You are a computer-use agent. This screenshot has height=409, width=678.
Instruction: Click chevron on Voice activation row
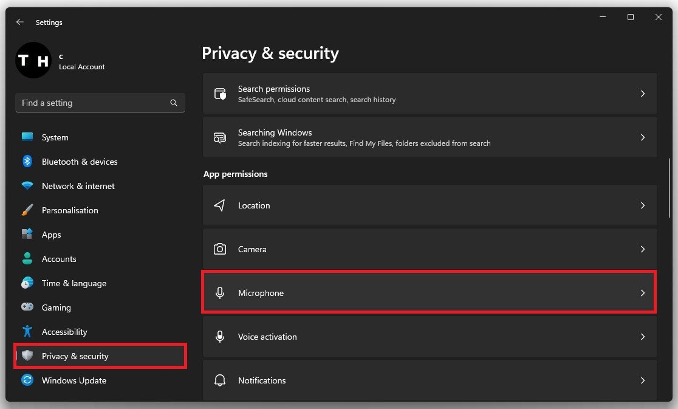pos(643,336)
